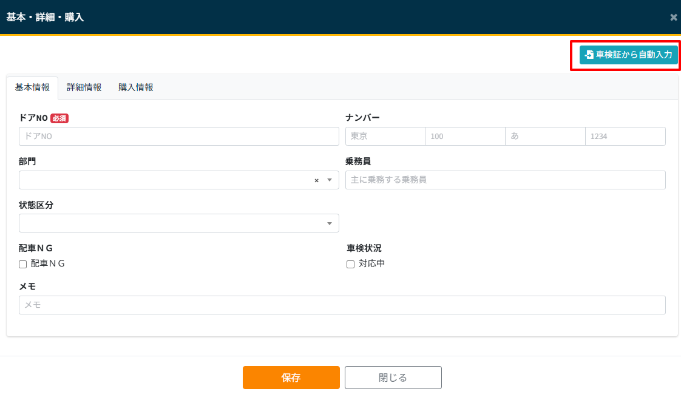This screenshot has height=397, width=681.
Task: Click the ナンバー kana field (あ)
Action: click(x=545, y=137)
